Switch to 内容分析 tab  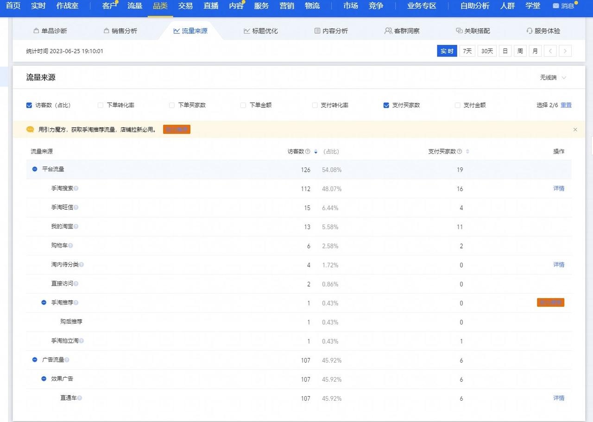coord(331,31)
